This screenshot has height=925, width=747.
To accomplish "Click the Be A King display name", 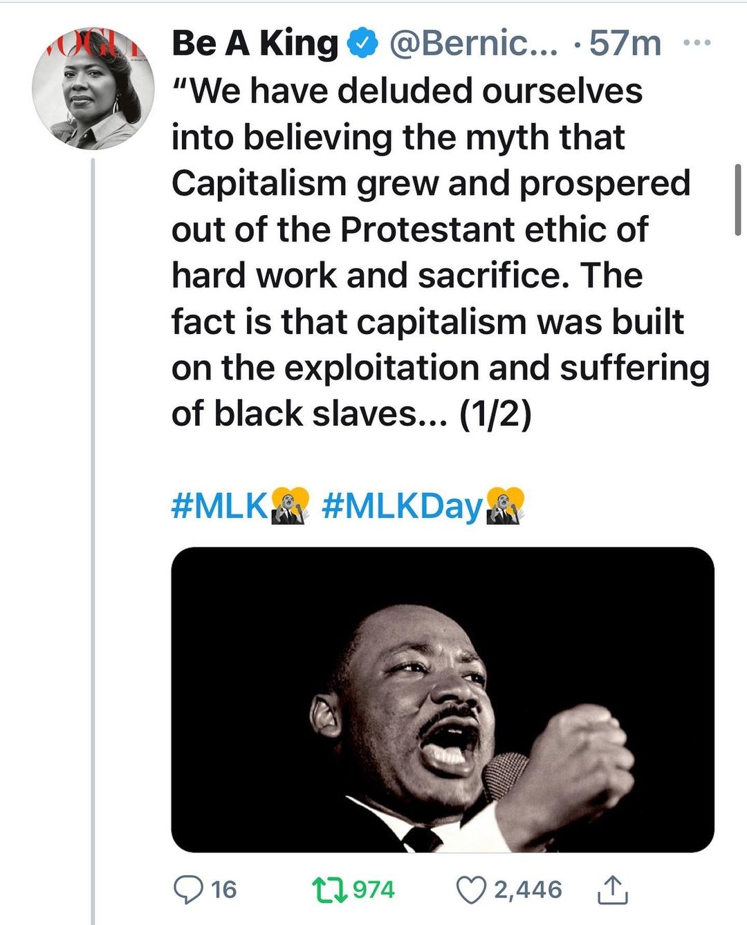I will point(255,44).
